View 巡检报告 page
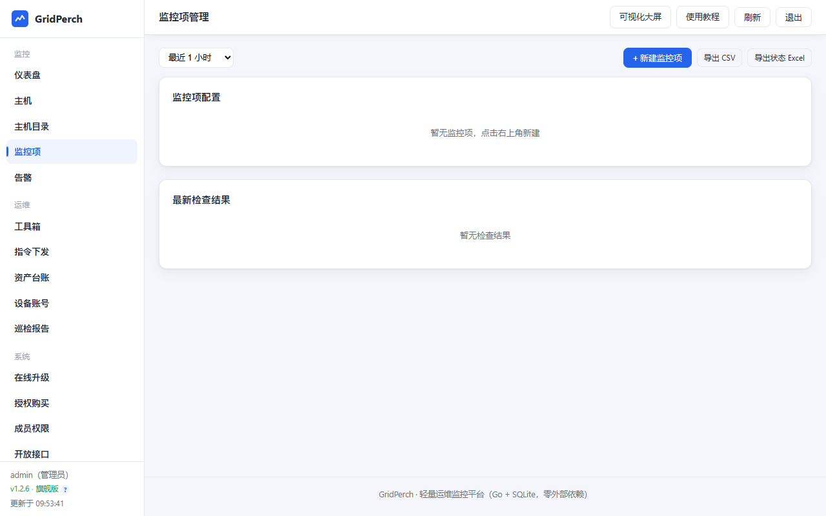 pyautogui.click(x=72, y=328)
